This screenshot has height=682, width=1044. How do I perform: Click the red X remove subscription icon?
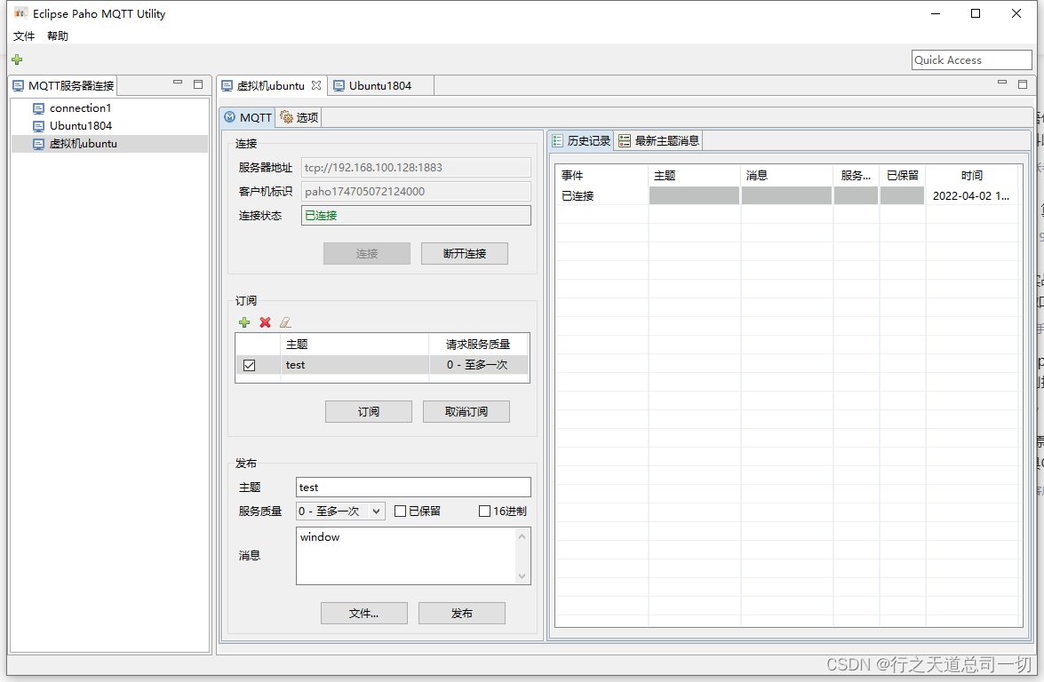coord(265,322)
